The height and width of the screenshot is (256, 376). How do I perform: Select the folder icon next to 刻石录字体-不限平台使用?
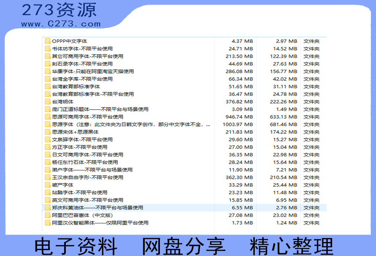point(48,64)
